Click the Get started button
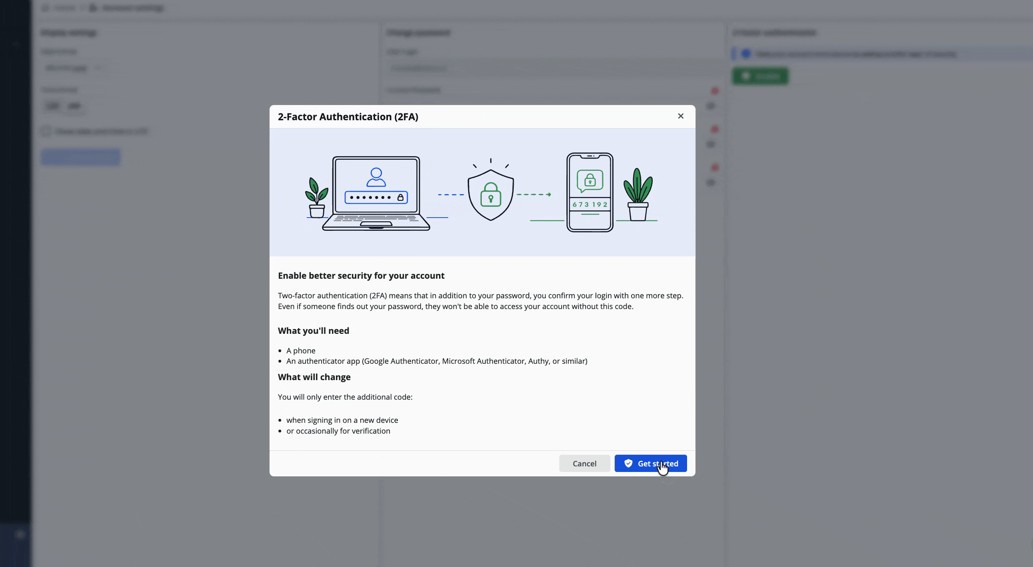 click(x=650, y=463)
